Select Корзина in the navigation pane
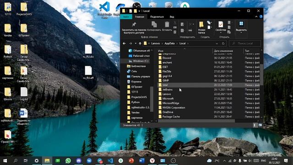The height and width of the screenshot is (165, 293). click(134, 82)
